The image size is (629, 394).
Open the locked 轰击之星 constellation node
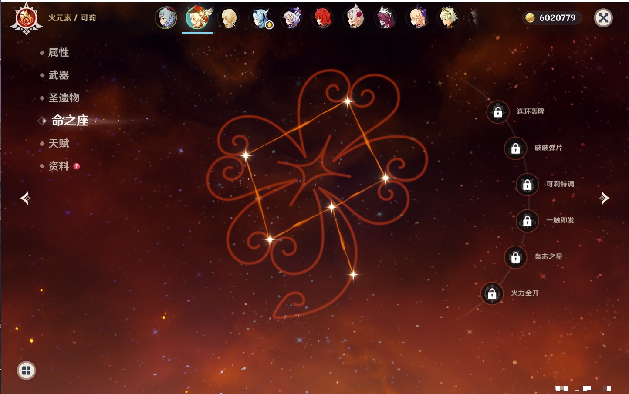(516, 257)
